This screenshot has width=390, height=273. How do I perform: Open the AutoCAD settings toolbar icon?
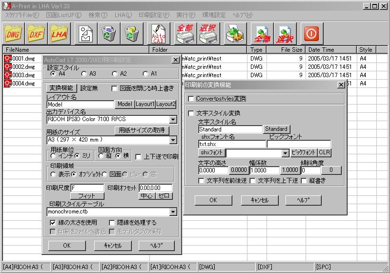click(x=159, y=34)
